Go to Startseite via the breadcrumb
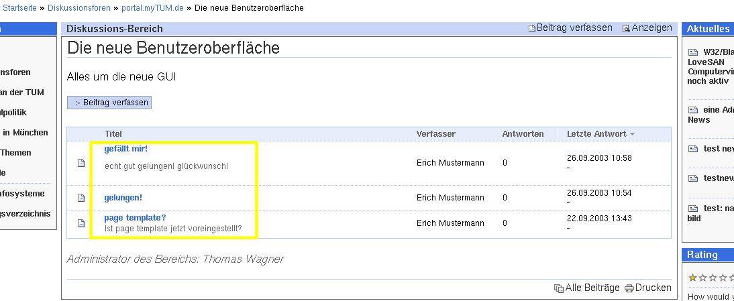The width and height of the screenshot is (734, 301). [x=21, y=8]
